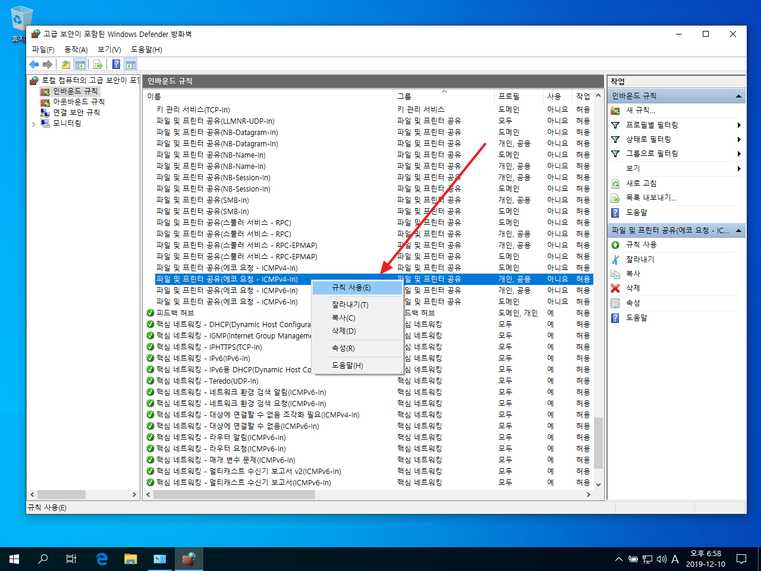Expand the 프로필별 필터링 submenu

[738, 125]
